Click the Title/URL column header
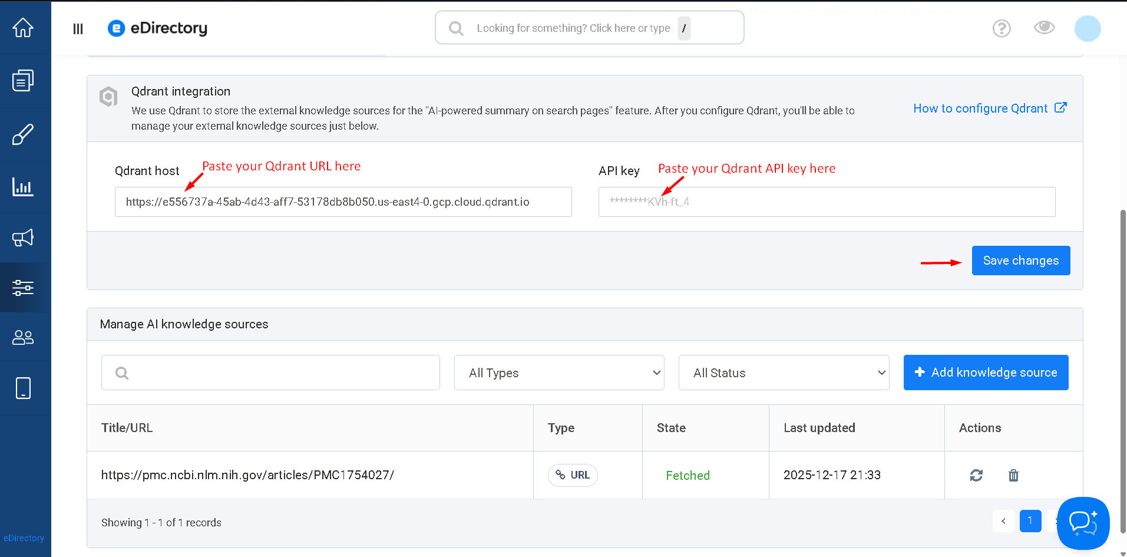This screenshot has width=1127, height=557. coord(127,428)
